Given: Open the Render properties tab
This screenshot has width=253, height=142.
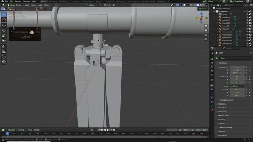Looking at the screenshot, I should [x=212, y=59].
